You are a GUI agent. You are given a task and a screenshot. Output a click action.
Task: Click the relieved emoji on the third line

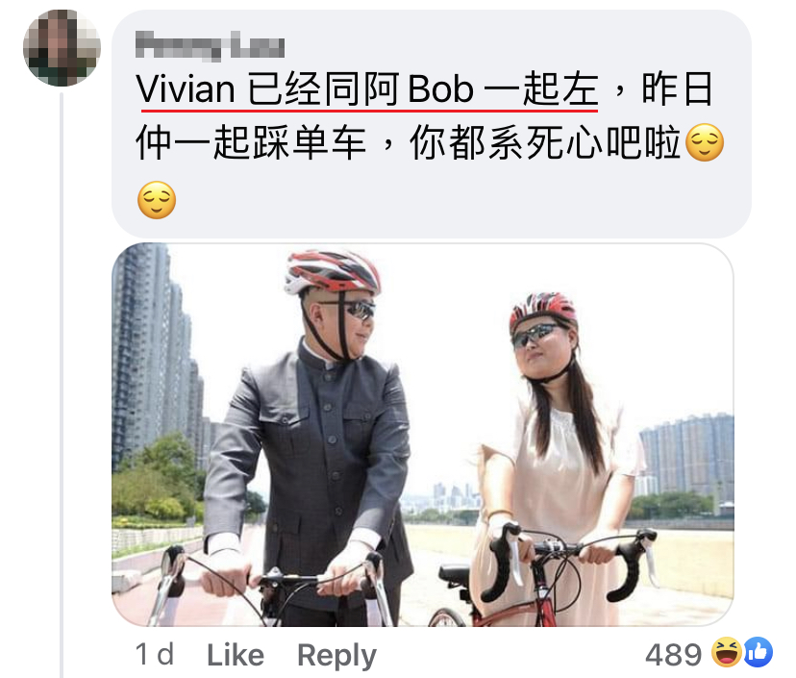point(157,200)
